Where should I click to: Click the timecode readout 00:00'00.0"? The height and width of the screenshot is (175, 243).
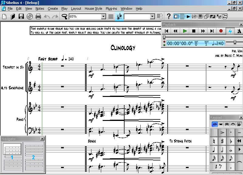[x=180, y=43]
